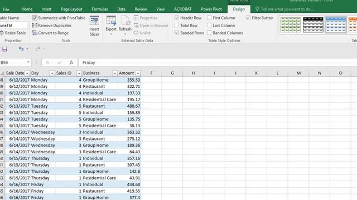Click the cell with amount 355.53

point(129,80)
